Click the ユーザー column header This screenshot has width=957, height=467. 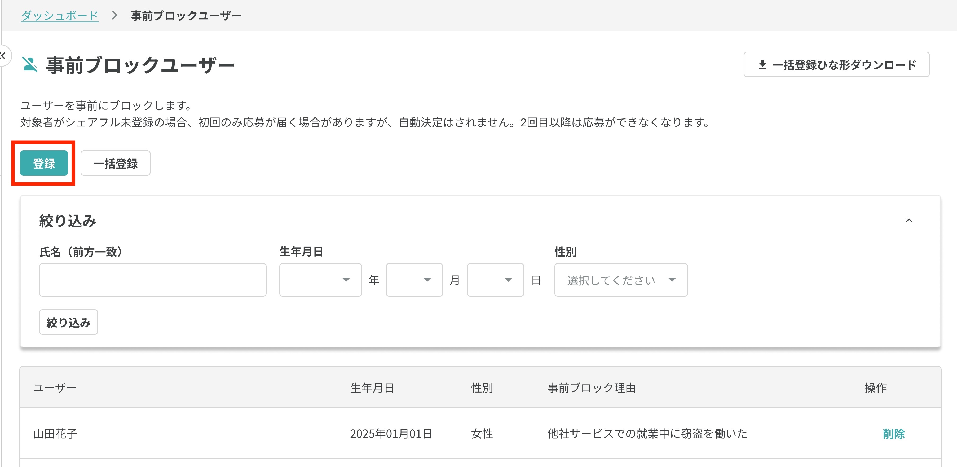[x=55, y=388]
